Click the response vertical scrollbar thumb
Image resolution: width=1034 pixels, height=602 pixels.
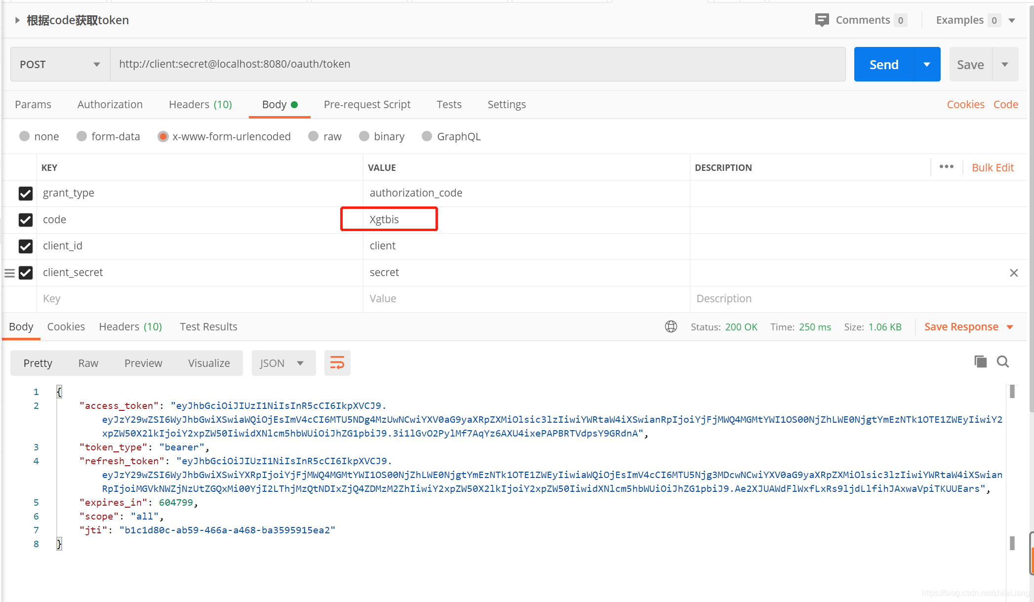click(x=1012, y=392)
